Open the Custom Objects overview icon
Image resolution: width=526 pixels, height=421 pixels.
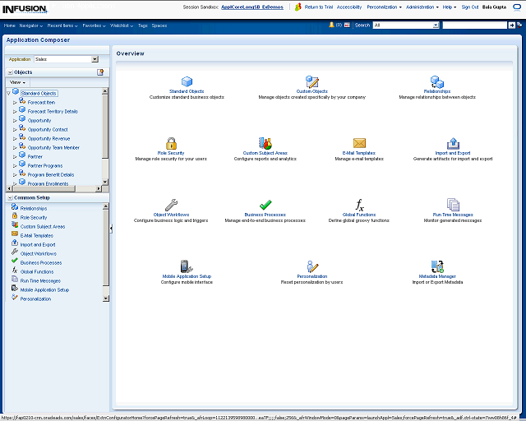(x=311, y=81)
